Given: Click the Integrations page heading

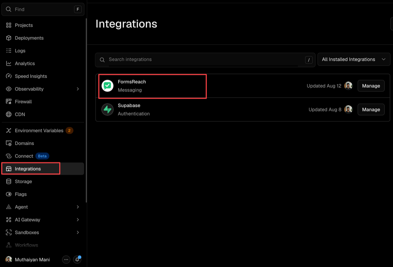Looking at the screenshot, I should 126,24.
